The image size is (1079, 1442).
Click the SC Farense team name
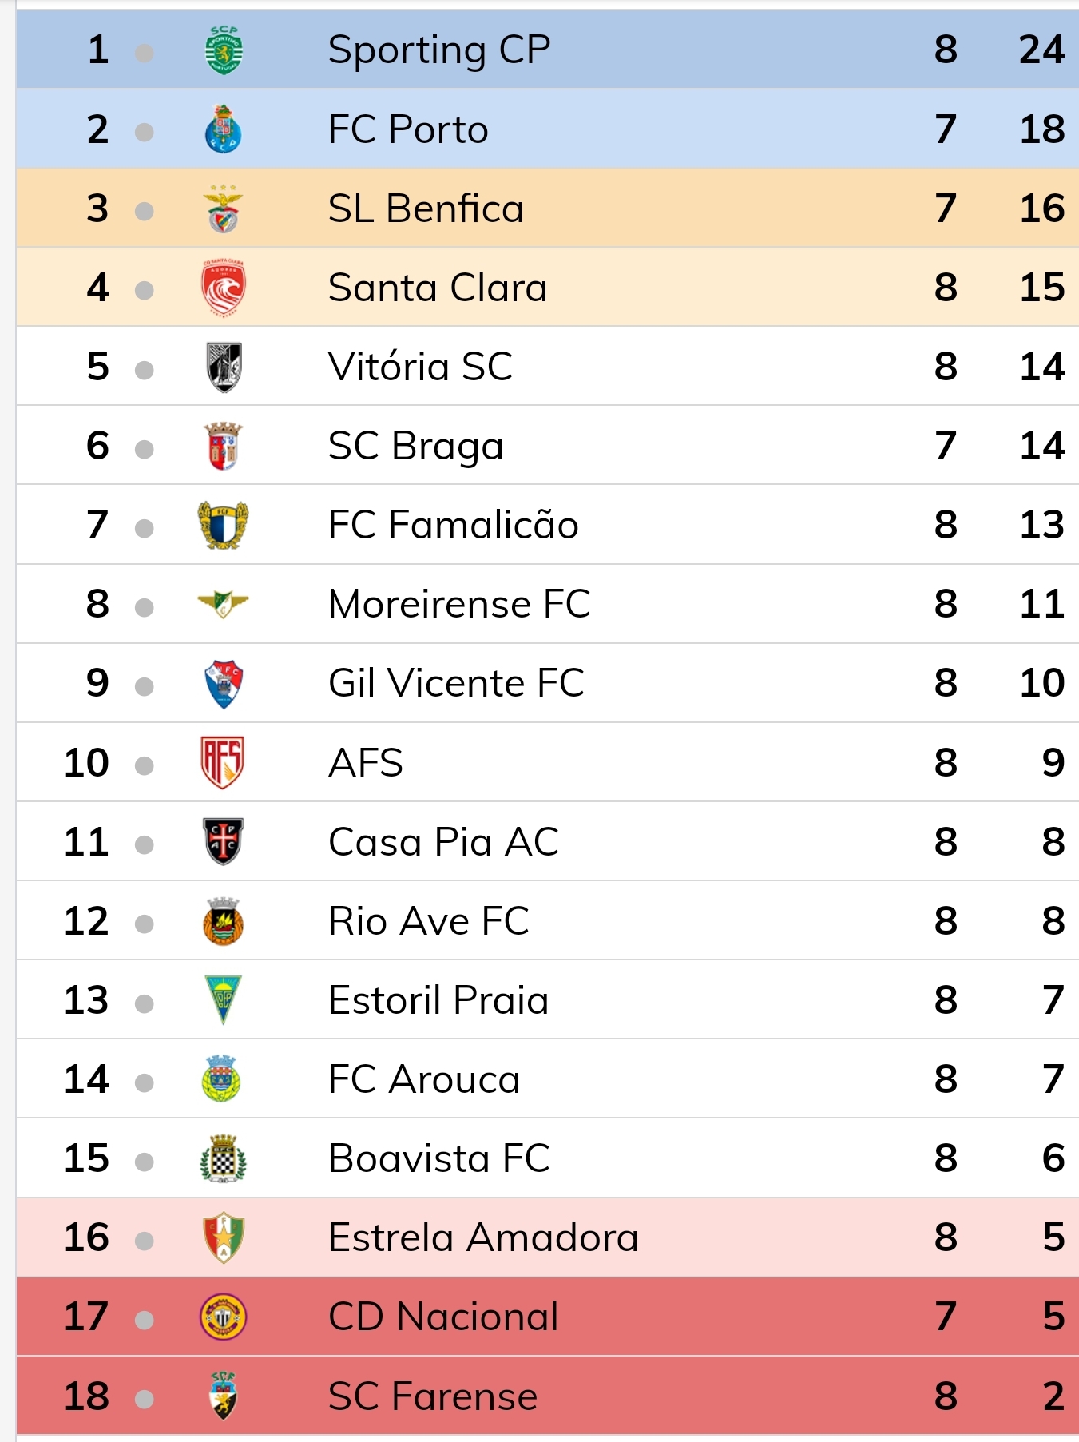(434, 1396)
